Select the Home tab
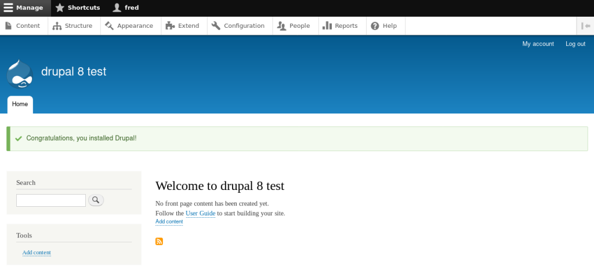 (20, 104)
